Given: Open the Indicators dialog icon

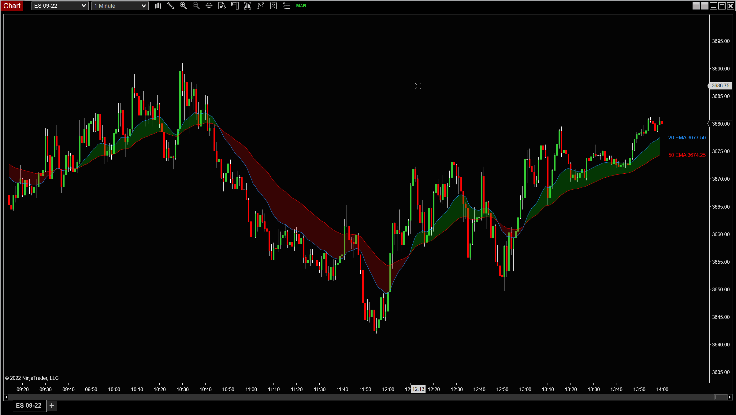Looking at the screenshot, I should click(x=247, y=6).
